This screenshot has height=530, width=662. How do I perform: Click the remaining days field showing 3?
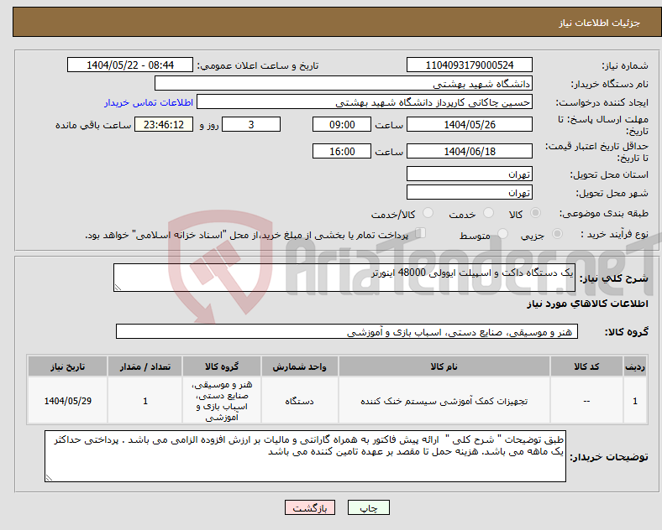(251, 125)
